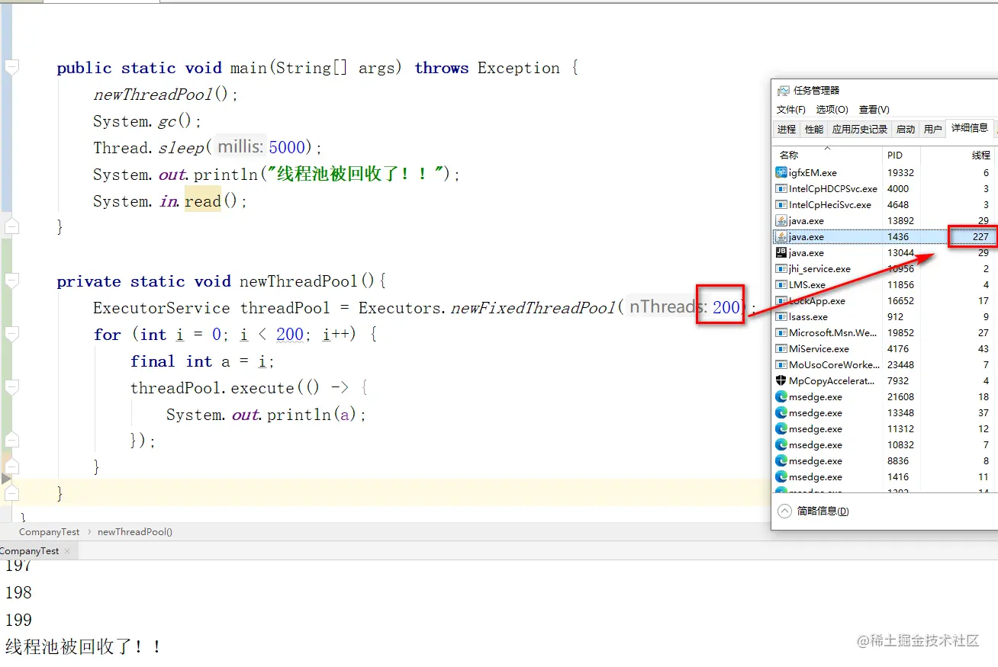This screenshot has height=667, width=998.
Task: Click the newThreadPool() breadcrumb
Action: point(135,531)
